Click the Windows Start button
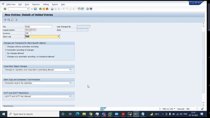Image resolution: width=210 pixels, height=118 pixels. tap(4, 114)
